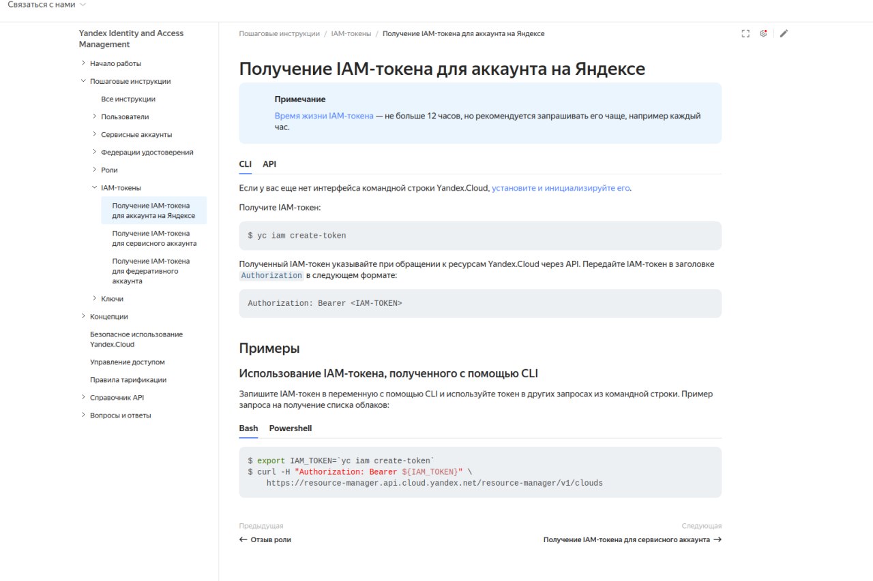Switch to the Powershell tab

(291, 428)
